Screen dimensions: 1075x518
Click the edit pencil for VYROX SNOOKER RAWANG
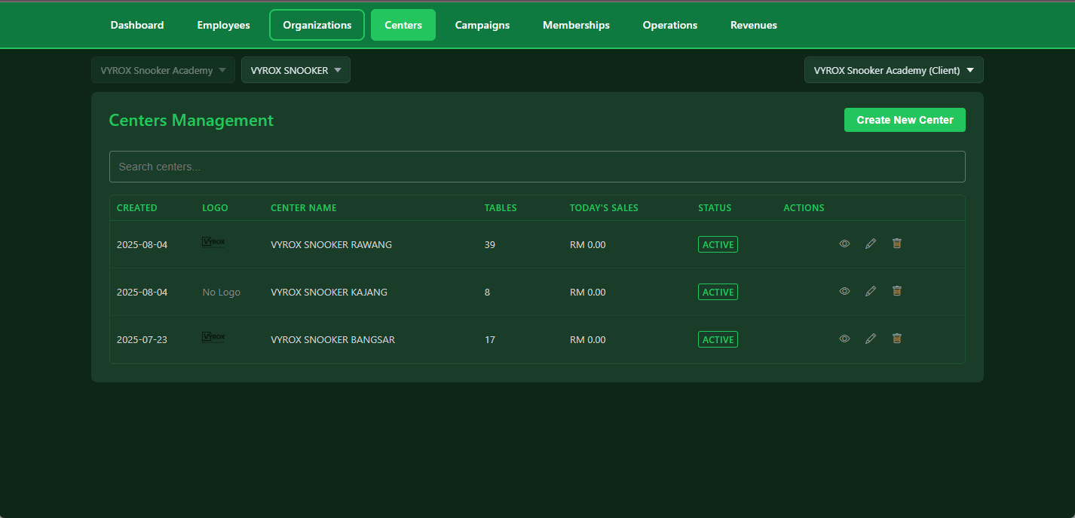click(871, 244)
